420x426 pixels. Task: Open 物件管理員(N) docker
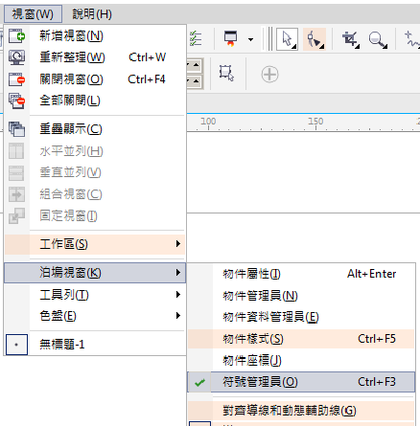pos(301,296)
